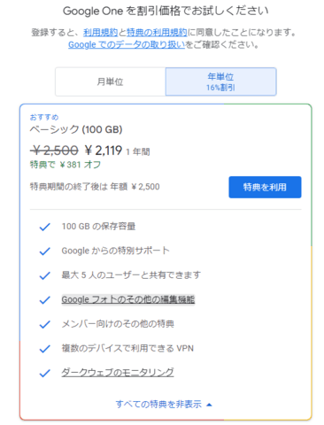
Task: Open ダークウェブのモニタリング link
Action: [x=118, y=373]
